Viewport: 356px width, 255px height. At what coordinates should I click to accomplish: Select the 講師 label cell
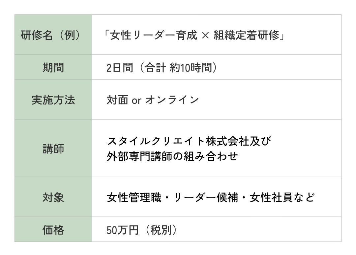(x=53, y=148)
